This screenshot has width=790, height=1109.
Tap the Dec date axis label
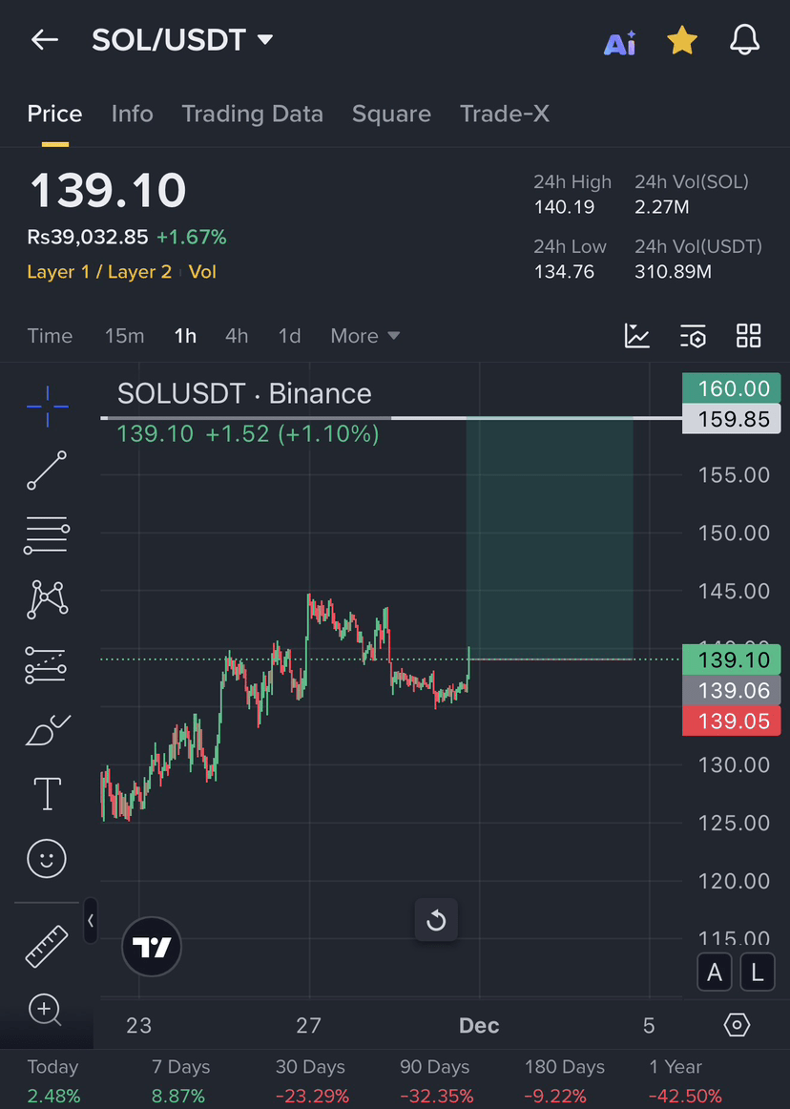point(479,1026)
